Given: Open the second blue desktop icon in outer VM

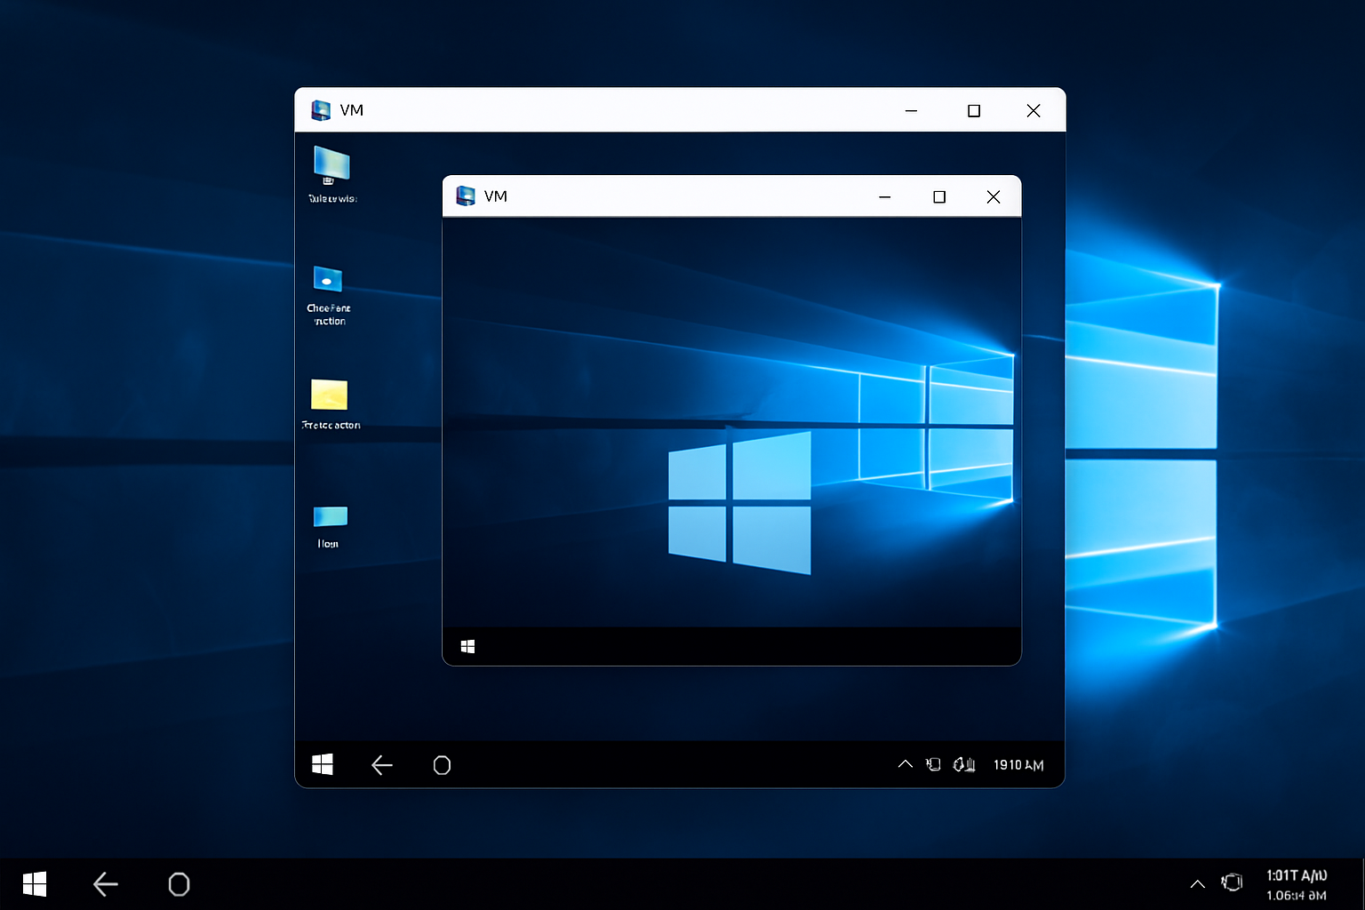Looking at the screenshot, I should click(328, 280).
